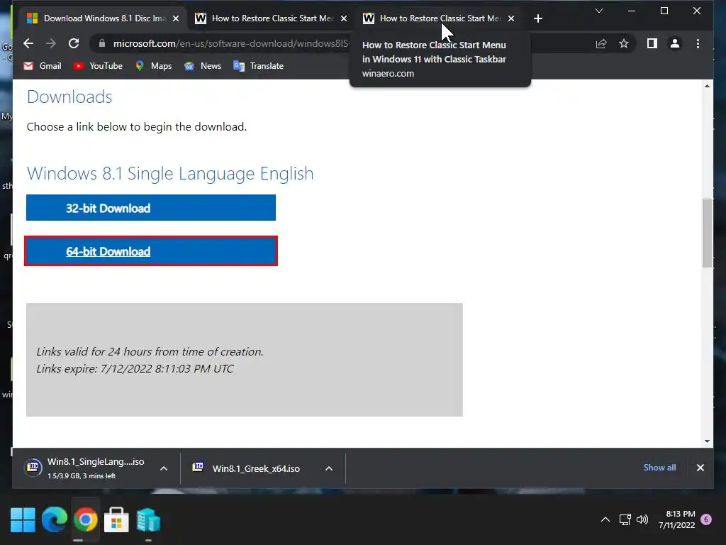Share this page with the share icon
This screenshot has height=545, width=726.
[601, 43]
